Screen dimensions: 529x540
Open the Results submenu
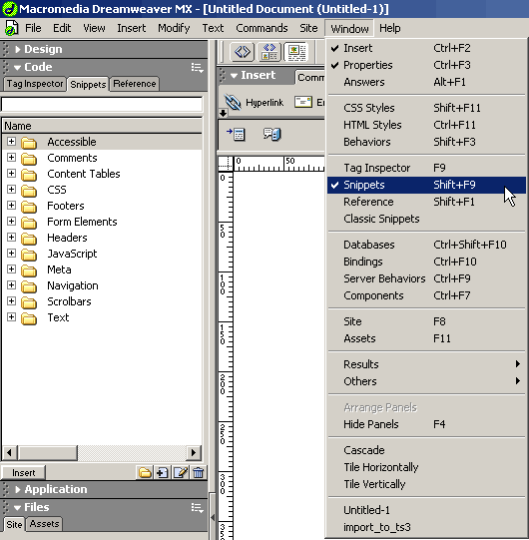click(426, 364)
